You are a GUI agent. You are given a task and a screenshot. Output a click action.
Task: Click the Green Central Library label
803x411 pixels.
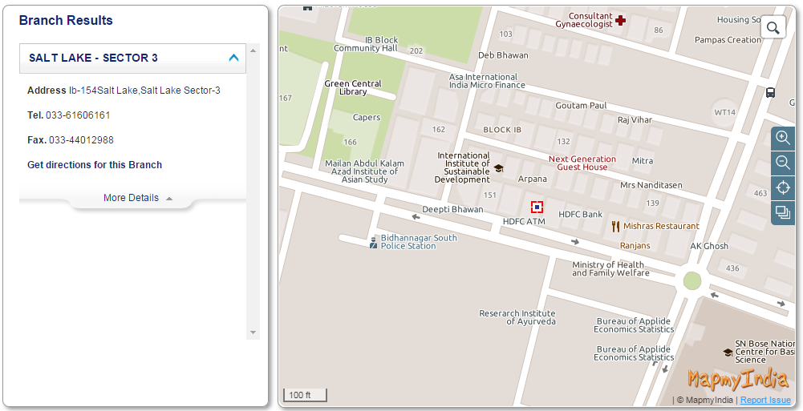coord(353,87)
